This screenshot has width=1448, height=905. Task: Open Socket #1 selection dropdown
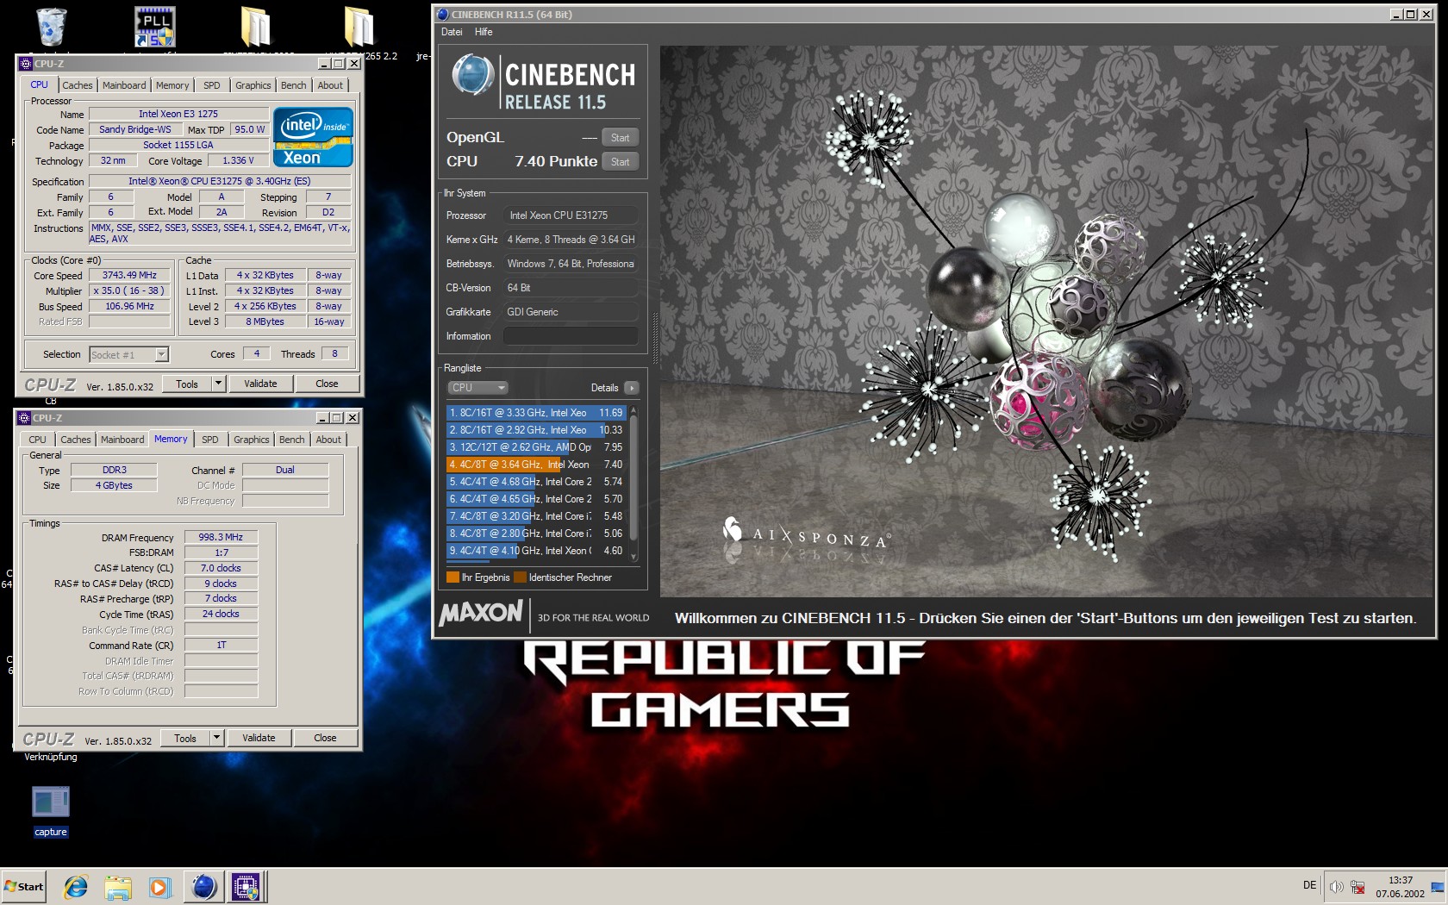tap(129, 354)
